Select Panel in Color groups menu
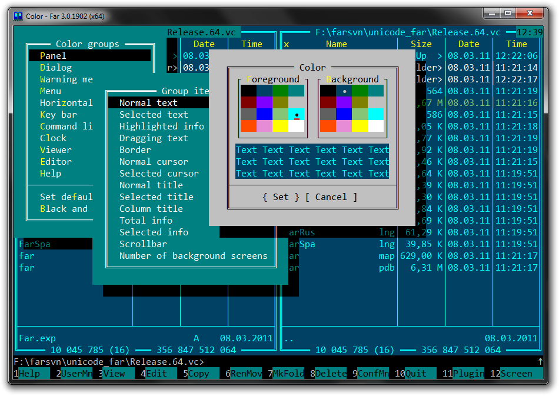The image size is (559, 396). (x=53, y=55)
